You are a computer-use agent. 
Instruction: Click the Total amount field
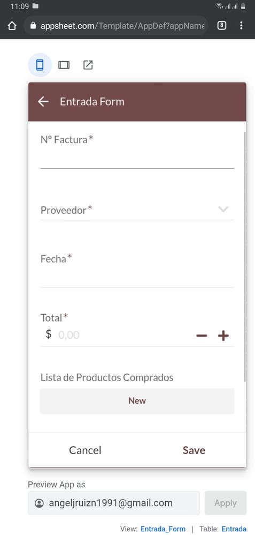click(x=122, y=335)
